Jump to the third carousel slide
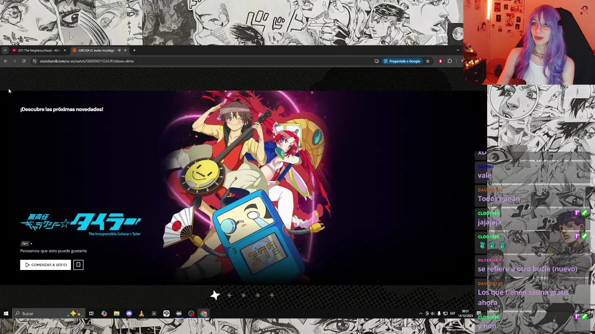The image size is (595, 334). (244, 295)
